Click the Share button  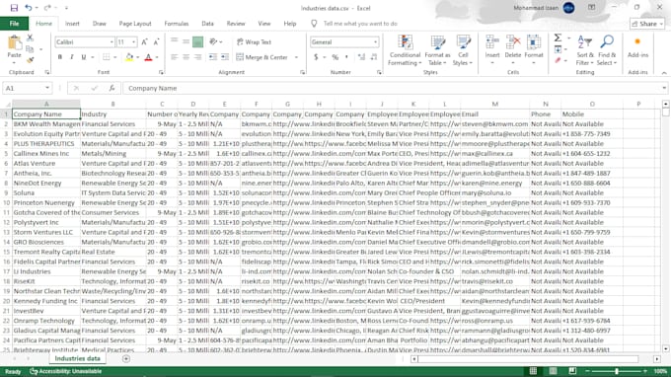647,24
